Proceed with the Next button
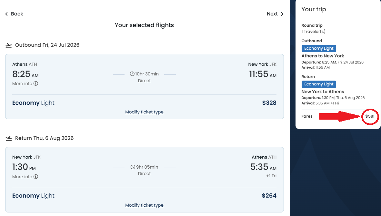The width and height of the screenshot is (381, 216). pos(272,14)
